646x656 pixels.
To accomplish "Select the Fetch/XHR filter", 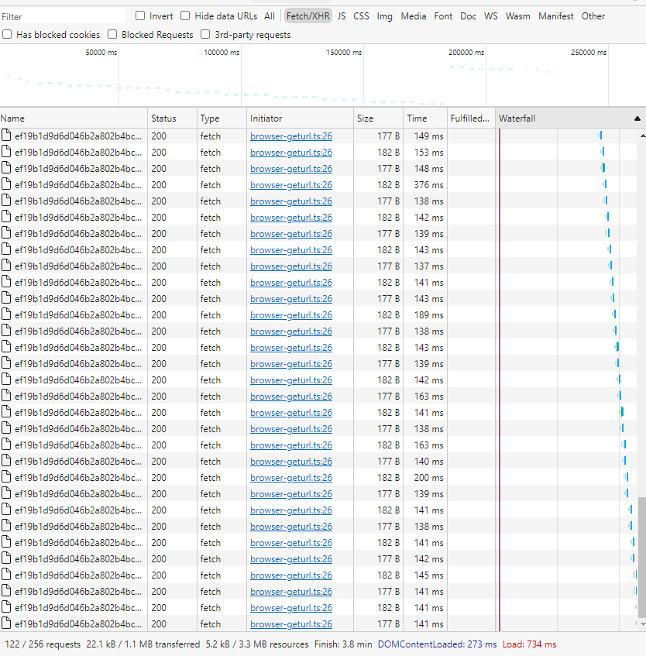I will click(308, 16).
